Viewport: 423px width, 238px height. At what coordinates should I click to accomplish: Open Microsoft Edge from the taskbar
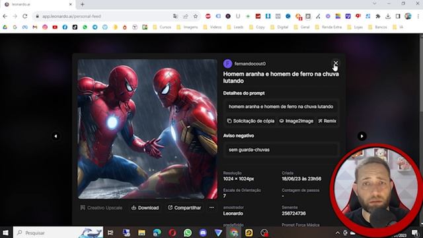[157, 233]
